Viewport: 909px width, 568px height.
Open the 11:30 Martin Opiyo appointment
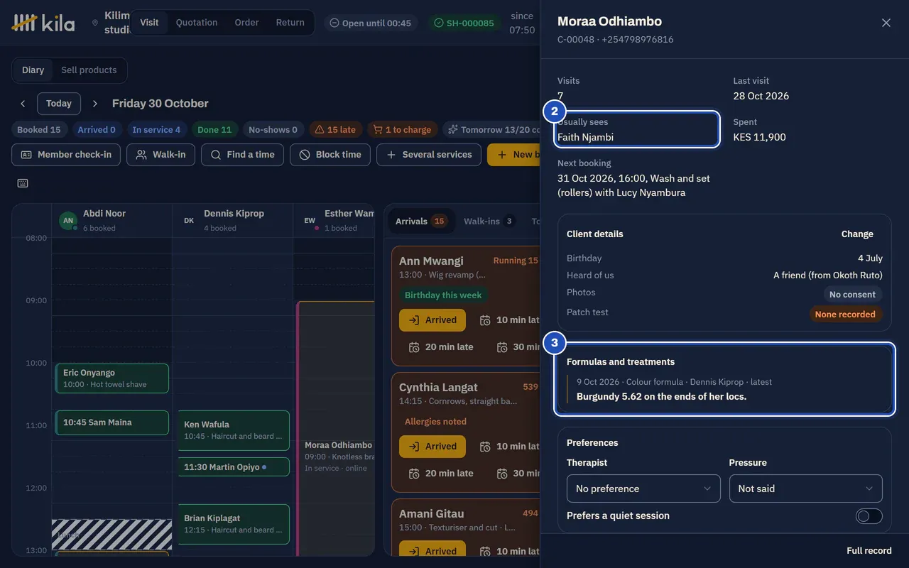(x=234, y=467)
